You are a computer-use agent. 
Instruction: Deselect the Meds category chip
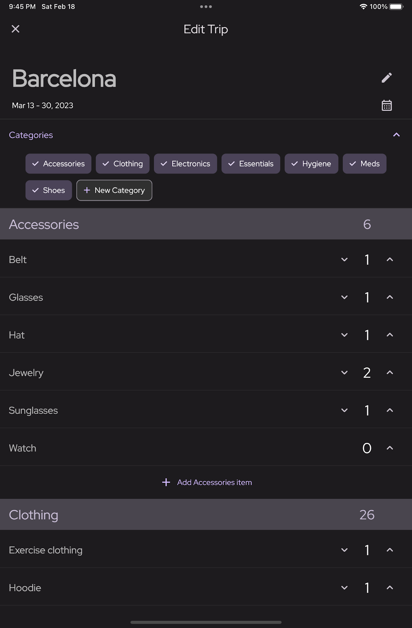point(364,164)
